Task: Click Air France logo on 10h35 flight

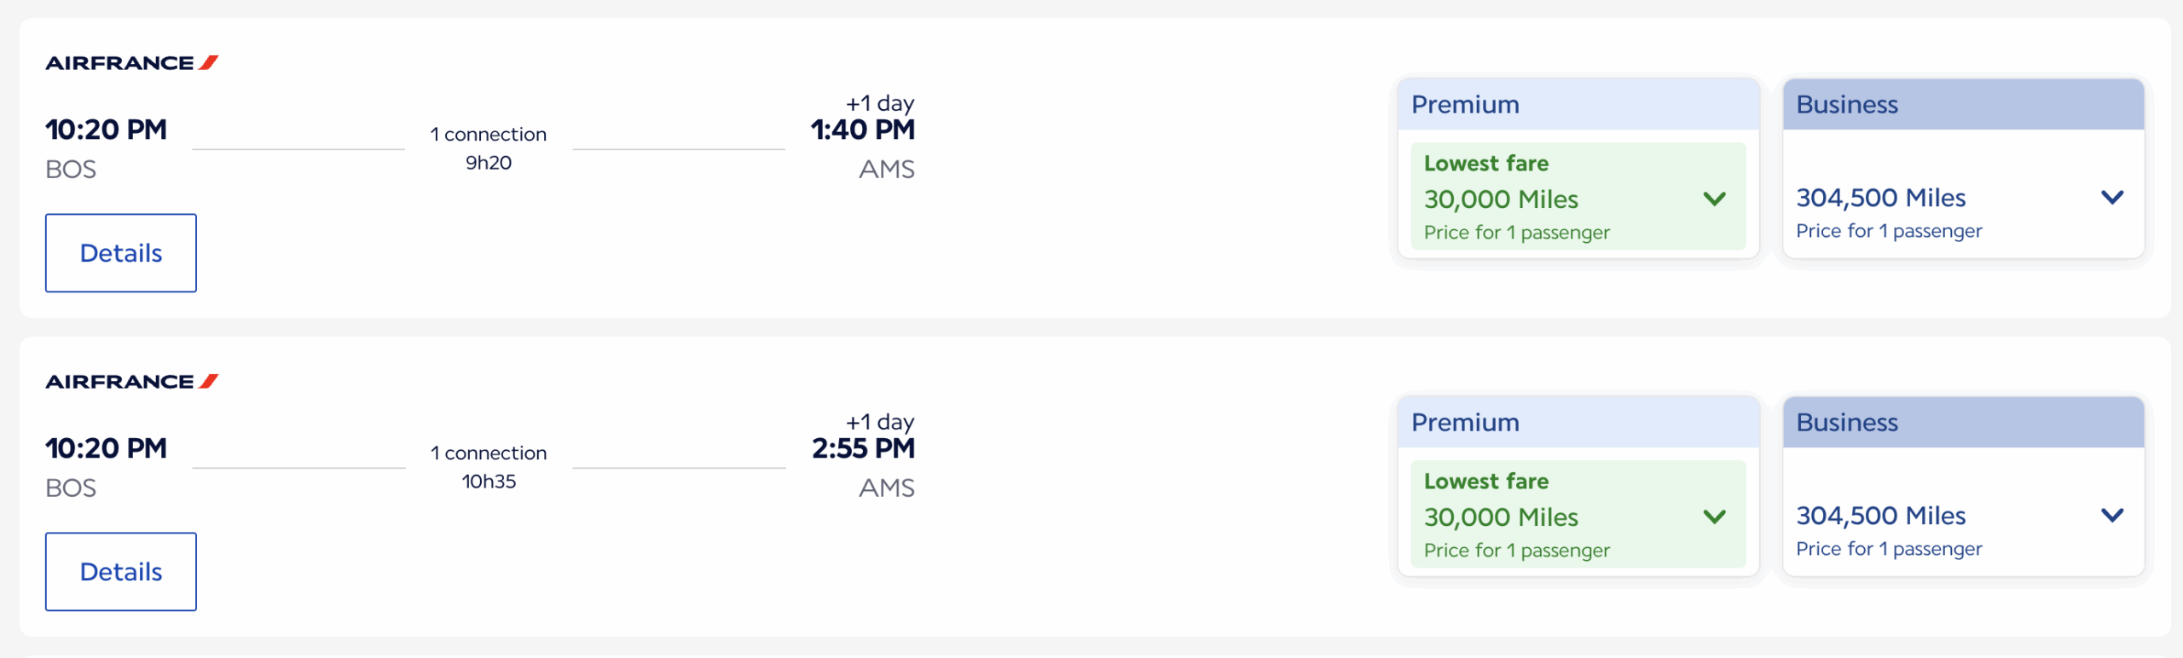Action: point(132,382)
